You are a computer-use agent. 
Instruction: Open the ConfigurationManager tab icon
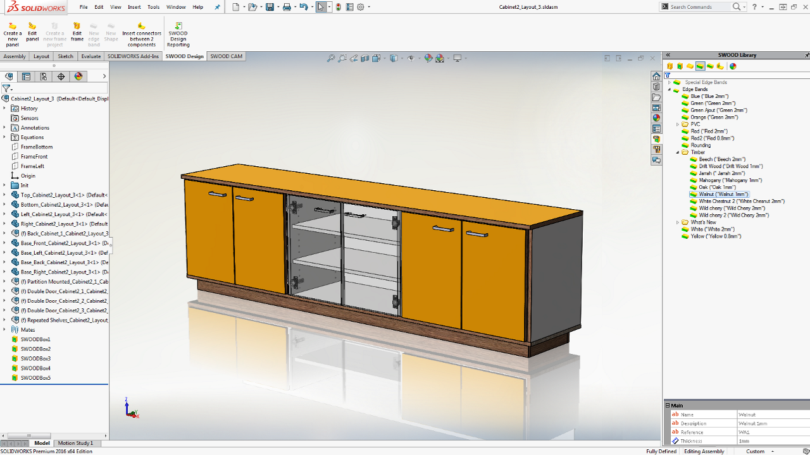tap(44, 76)
